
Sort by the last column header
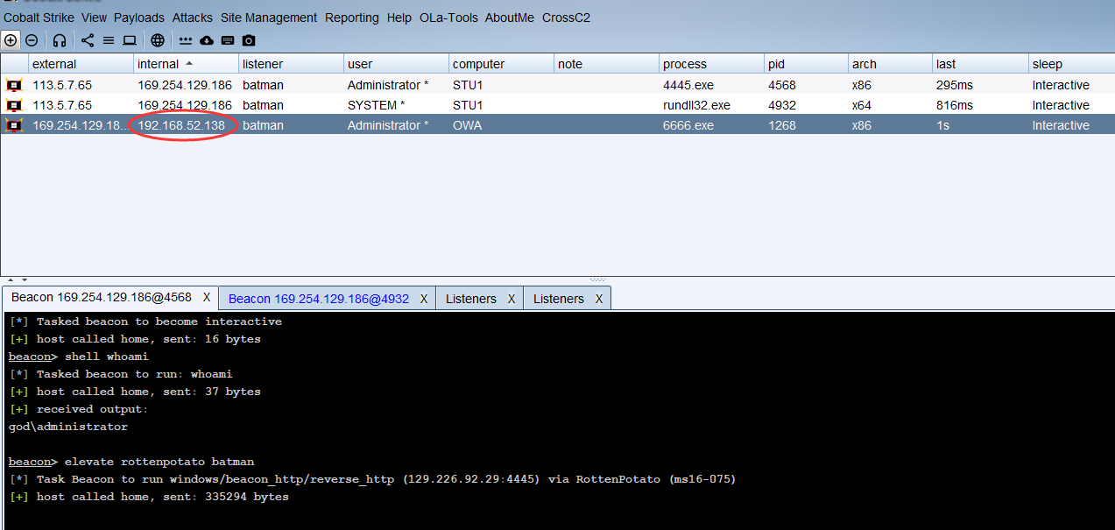click(981, 64)
